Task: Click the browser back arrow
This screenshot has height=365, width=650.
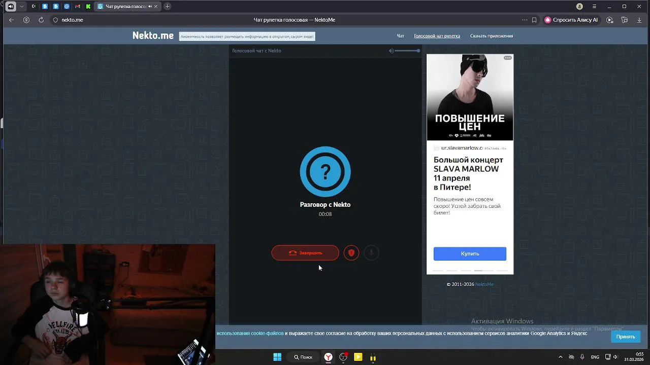Action: 11,20
